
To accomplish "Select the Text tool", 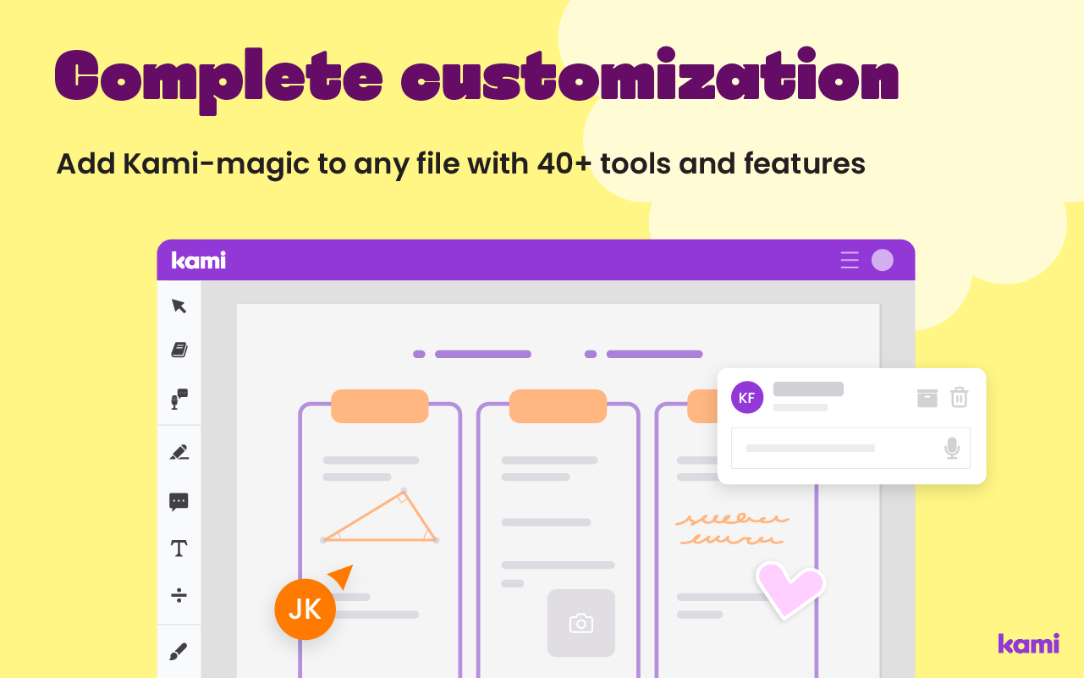I will [179, 548].
